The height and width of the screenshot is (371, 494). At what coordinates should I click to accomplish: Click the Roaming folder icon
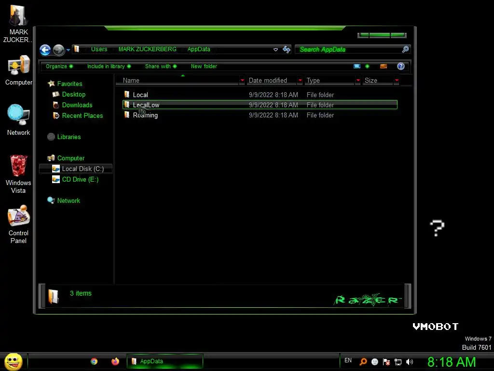pos(127,115)
